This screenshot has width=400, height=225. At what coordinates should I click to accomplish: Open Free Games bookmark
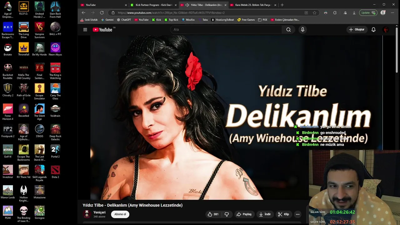coord(246,20)
